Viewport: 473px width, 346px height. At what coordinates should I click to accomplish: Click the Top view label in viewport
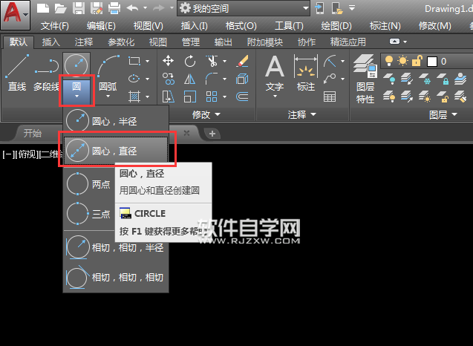point(27,154)
